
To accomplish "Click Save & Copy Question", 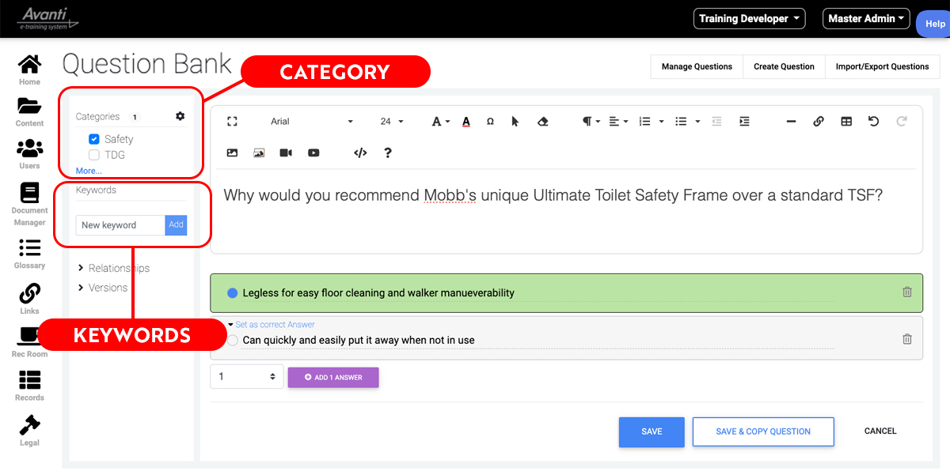I will (x=763, y=431).
